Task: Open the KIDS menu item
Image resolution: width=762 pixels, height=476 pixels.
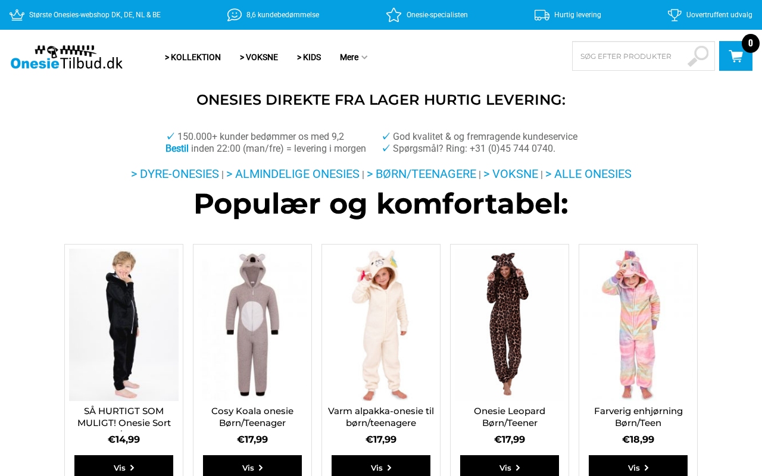Action: [309, 57]
